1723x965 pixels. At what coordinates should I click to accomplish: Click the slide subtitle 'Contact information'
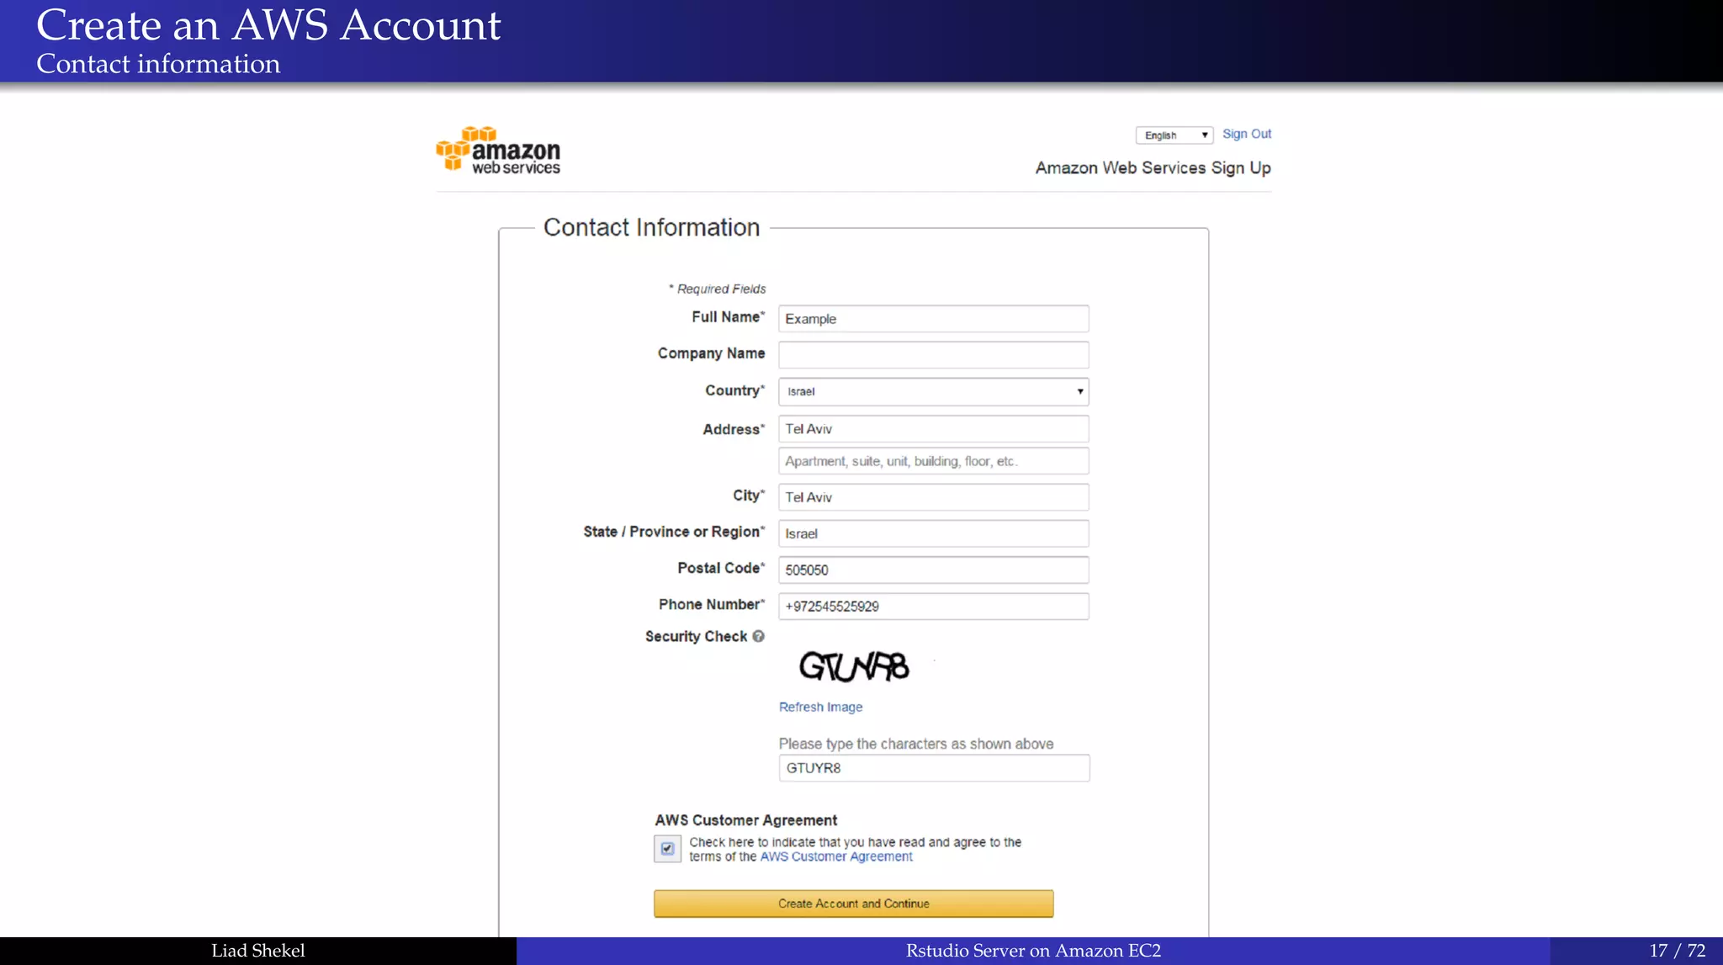coord(158,64)
